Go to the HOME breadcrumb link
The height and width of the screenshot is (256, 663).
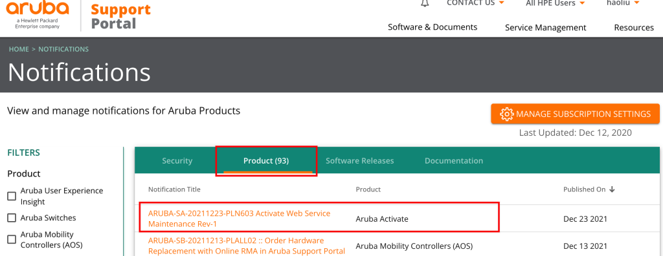pos(19,49)
